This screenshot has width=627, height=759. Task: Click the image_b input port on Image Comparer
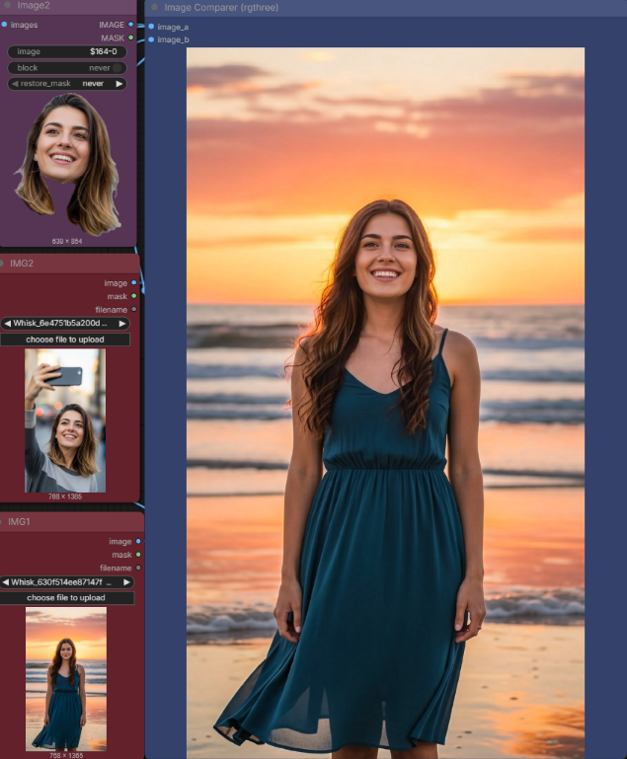(151, 39)
